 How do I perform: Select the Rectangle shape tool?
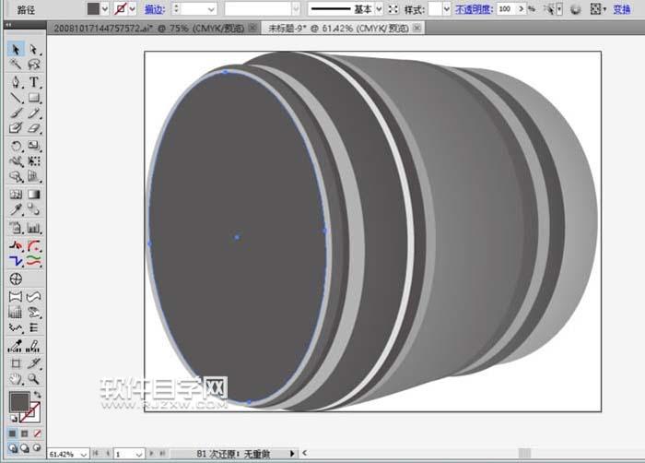34,98
